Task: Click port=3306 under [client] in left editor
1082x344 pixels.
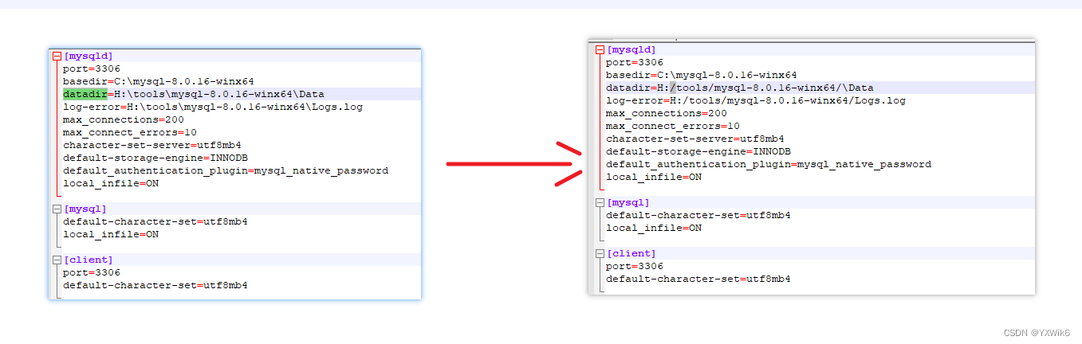Action: tap(92, 272)
